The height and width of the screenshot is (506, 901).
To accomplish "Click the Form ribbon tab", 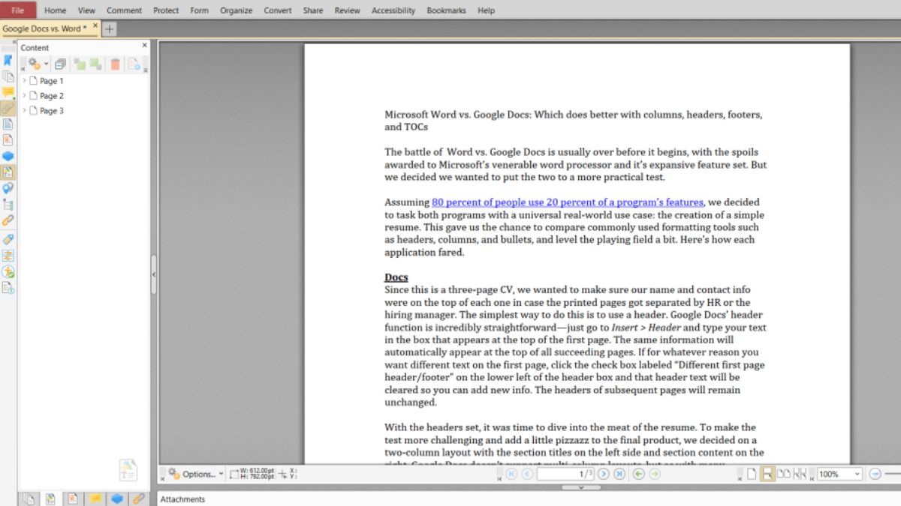I will point(199,10).
